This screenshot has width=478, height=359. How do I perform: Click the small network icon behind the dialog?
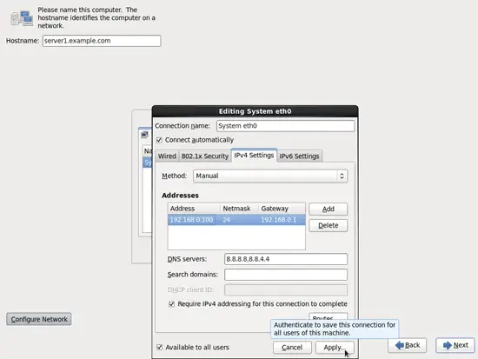click(145, 135)
